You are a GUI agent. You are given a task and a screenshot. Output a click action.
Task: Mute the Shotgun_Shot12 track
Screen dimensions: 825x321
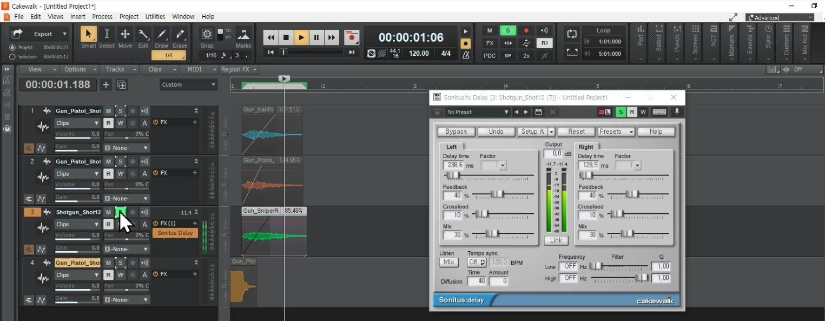[108, 212]
